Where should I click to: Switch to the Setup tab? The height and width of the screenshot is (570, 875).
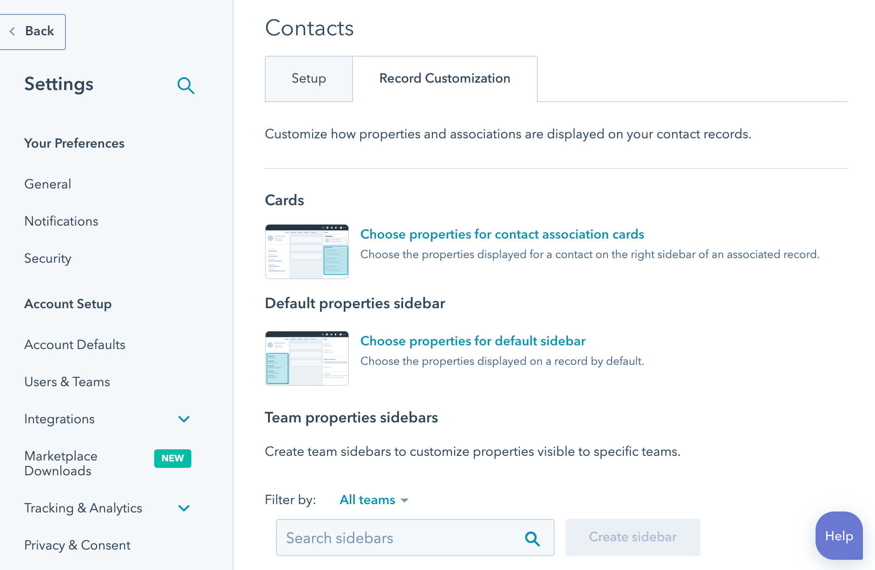pos(308,78)
